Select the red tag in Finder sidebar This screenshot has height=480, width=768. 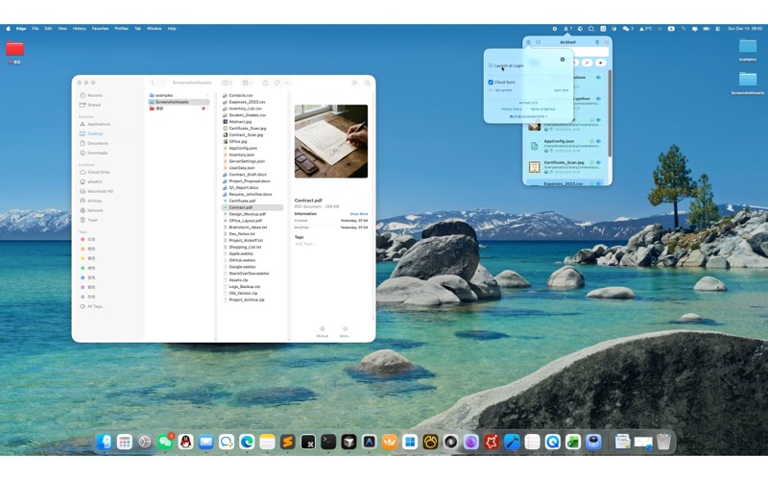[83, 239]
